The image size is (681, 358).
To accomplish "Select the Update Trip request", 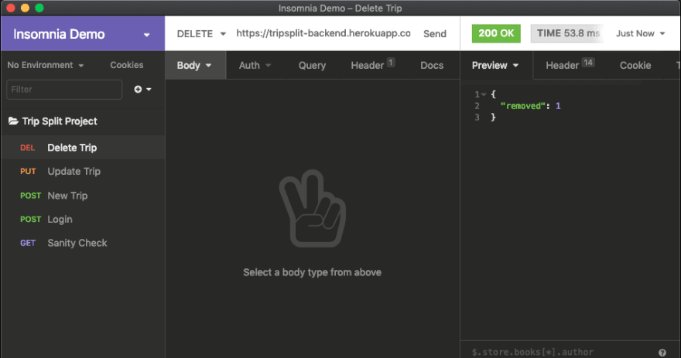I will click(x=83, y=172).
